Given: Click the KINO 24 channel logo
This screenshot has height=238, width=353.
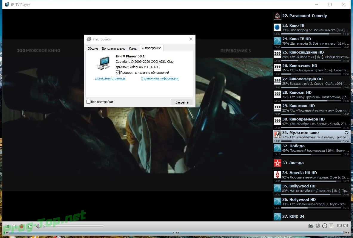Looking at the screenshot, I should [x=278, y=217].
